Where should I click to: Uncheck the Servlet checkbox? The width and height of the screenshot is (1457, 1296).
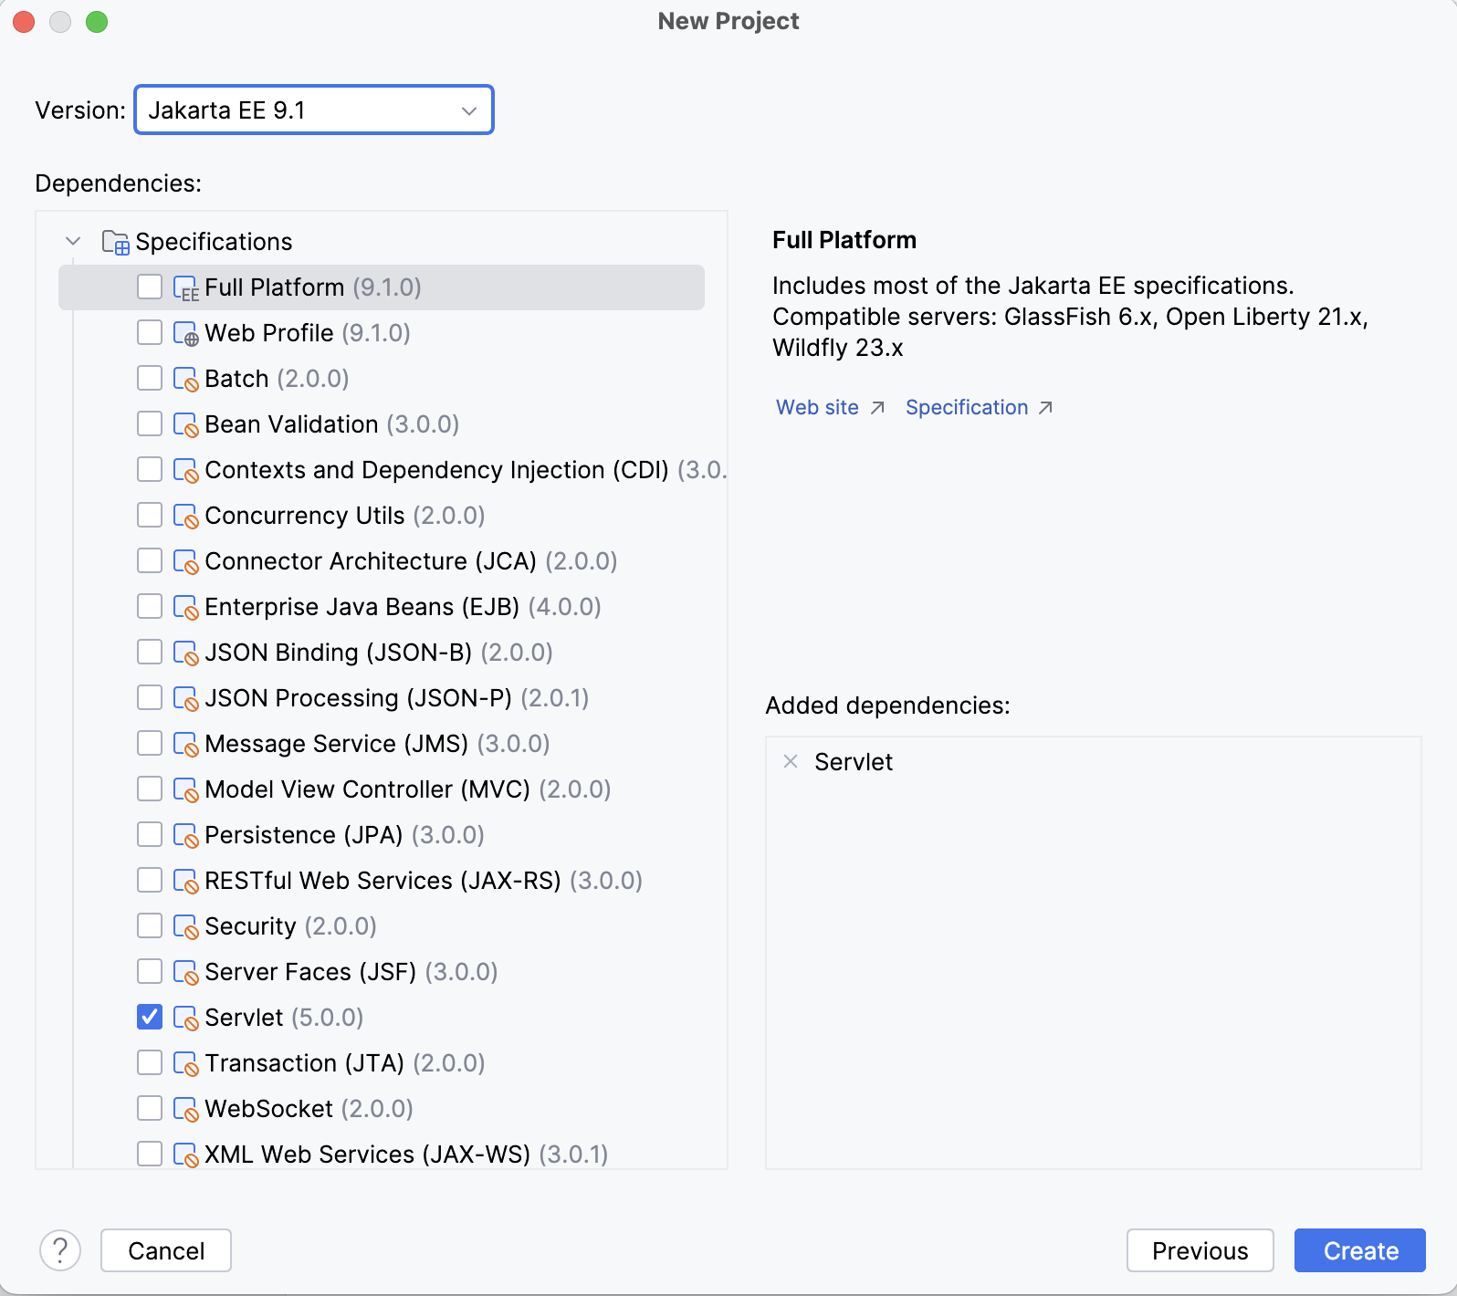[x=150, y=1018]
